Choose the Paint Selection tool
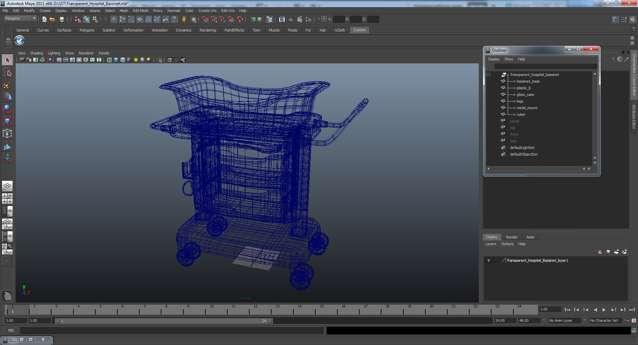This screenshot has height=345, width=638. pyautogui.click(x=7, y=85)
